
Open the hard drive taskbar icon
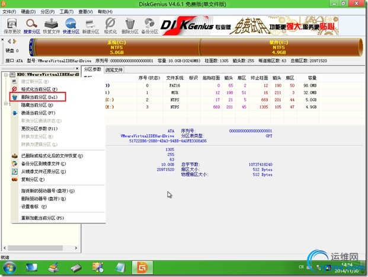(x=76, y=268)
